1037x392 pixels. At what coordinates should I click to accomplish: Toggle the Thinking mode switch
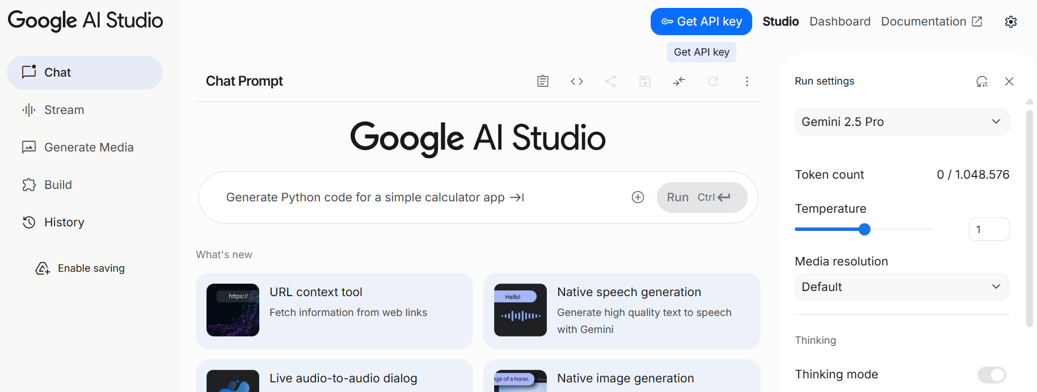tap(992, 374)
